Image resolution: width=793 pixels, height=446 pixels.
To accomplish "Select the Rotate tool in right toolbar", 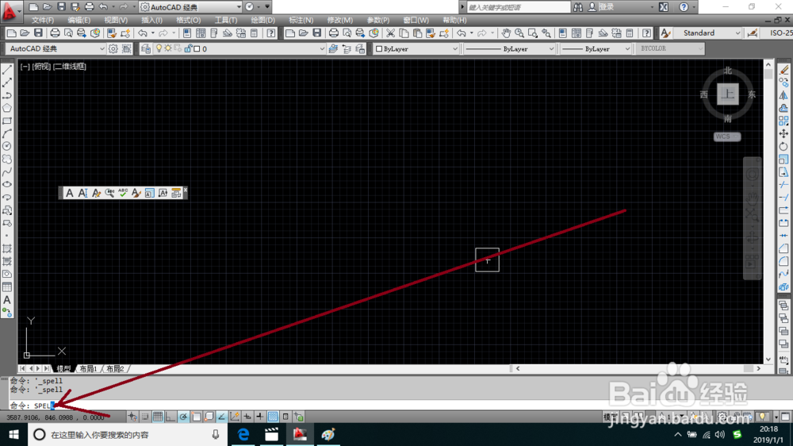I will [x=783, y=146].
